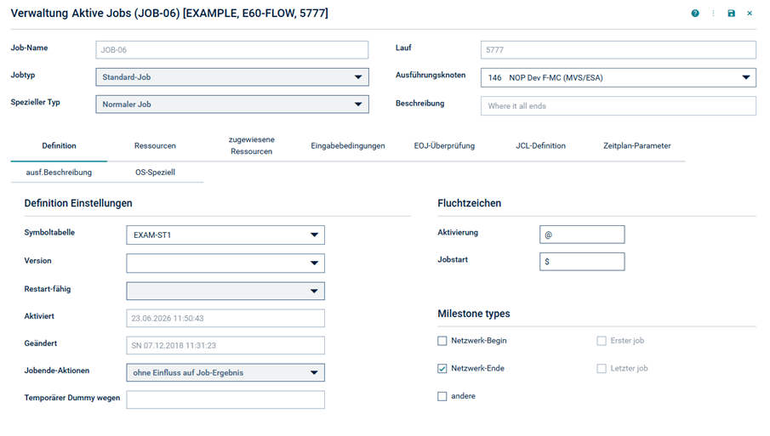Click the Fluchtzeichen heading

470,203
